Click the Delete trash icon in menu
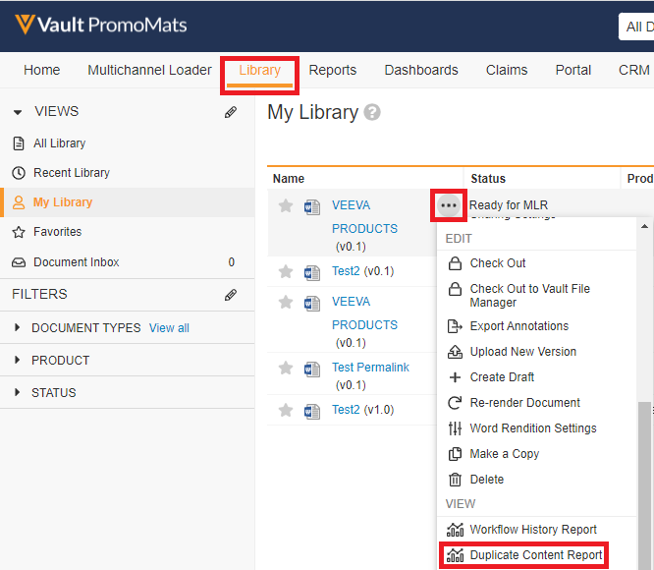 click(455, 480)
